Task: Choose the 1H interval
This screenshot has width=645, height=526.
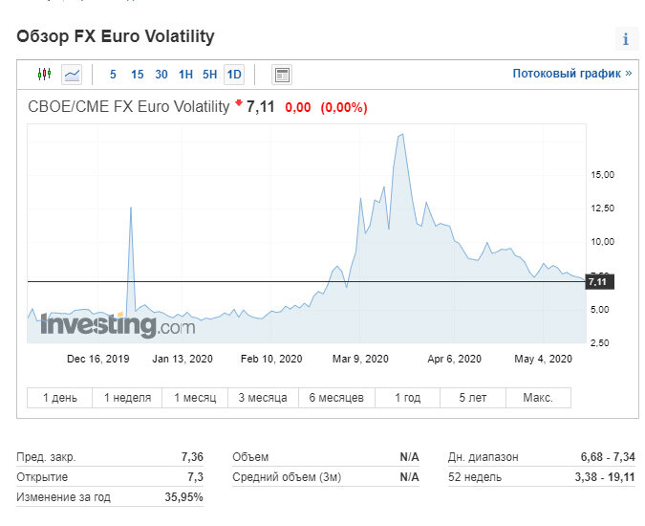Action: [x=185, y=75]
